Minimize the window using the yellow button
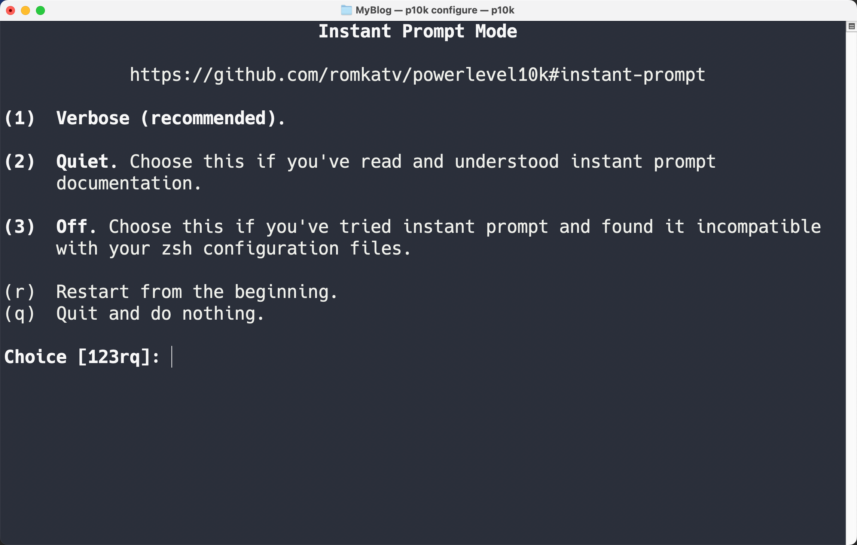 coord(25,10)
